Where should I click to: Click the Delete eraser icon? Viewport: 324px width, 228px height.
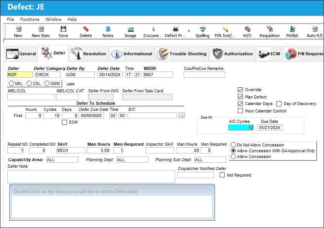[x=86, y=29]
